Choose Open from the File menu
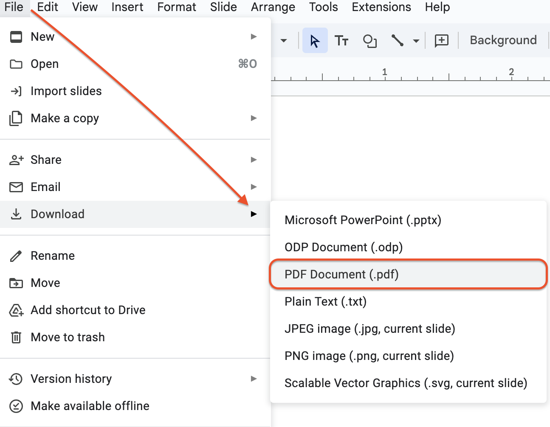550x427 pixels. (135, 64)
